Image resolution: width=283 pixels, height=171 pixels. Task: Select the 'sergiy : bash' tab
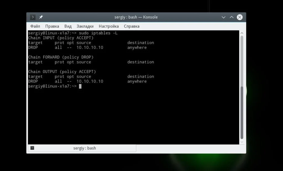point(82,148)
